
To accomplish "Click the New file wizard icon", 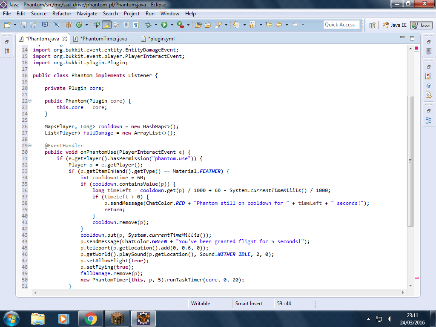I will [x=8, y=25].
